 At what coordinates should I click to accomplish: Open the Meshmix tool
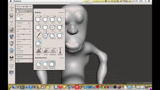(11, 15)
